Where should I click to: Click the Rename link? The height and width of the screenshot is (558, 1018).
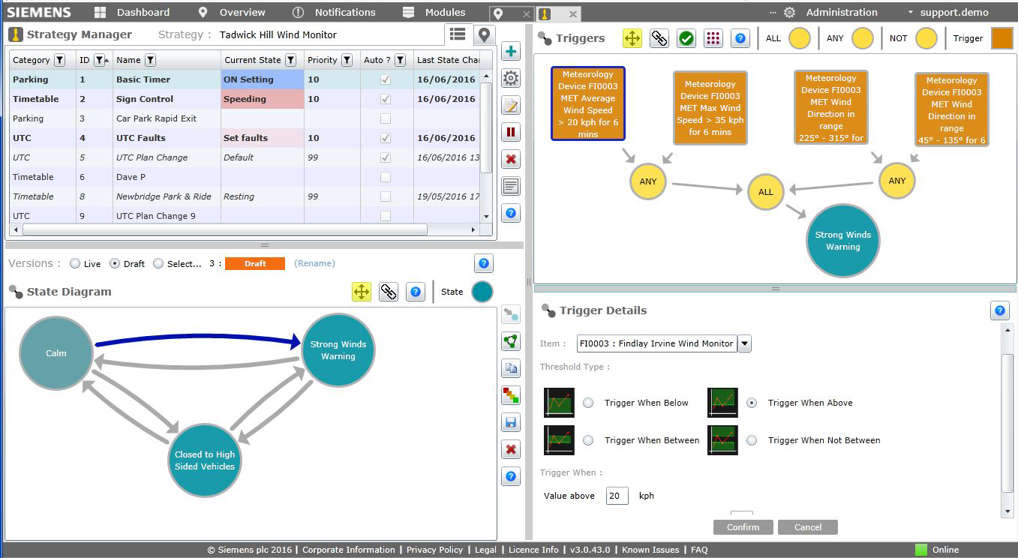pos(314,264)
